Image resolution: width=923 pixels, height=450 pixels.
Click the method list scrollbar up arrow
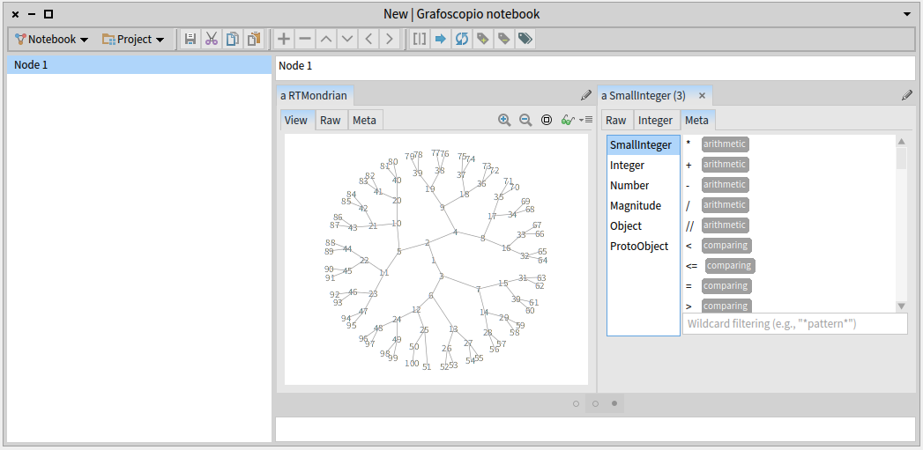(901, 141)
